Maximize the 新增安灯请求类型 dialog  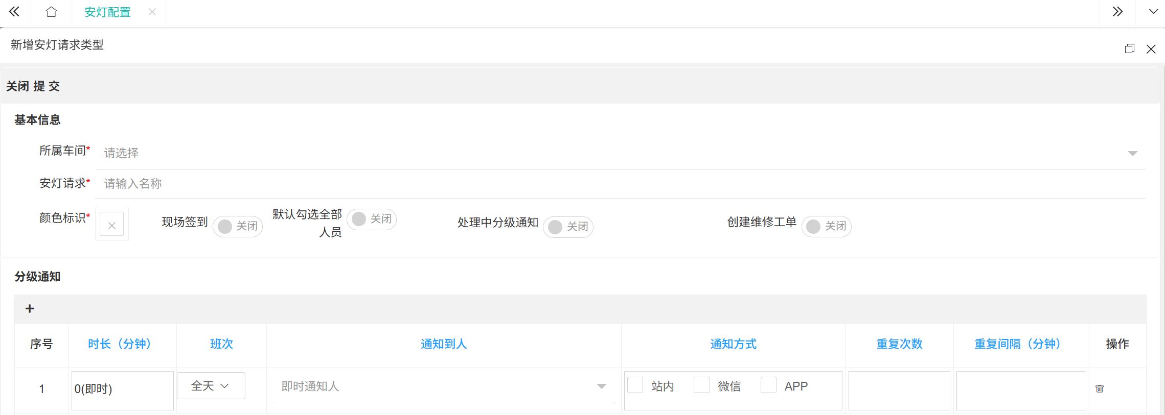1129,49
